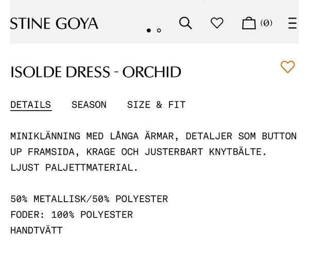Click the UP FRAMSIDA, KRAGE OCH line

tap(139, 152)
